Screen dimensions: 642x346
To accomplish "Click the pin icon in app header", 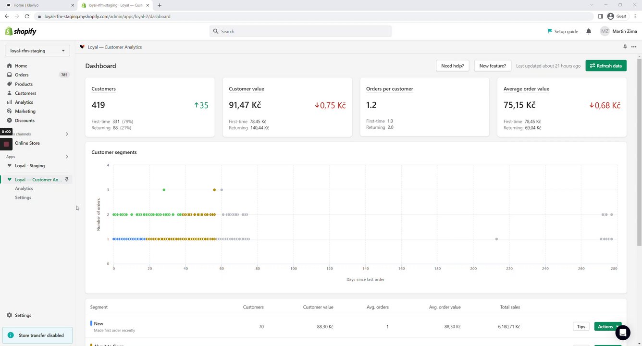I will 625,47.
